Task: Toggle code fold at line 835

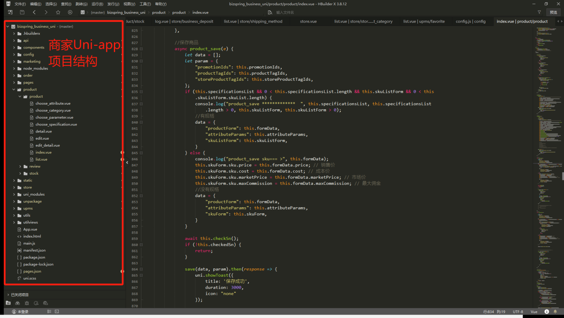Action: (141, 92)
